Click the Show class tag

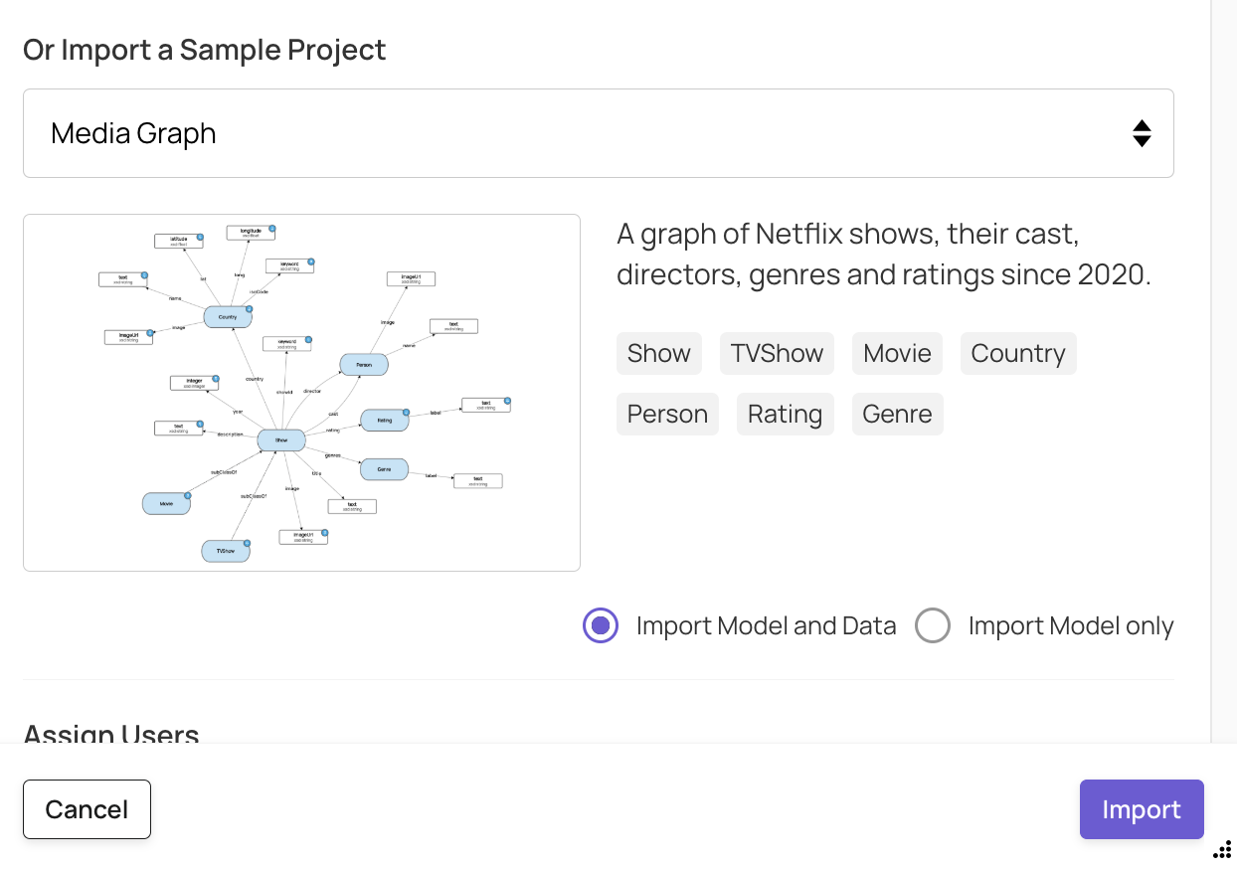coord(658,354)
